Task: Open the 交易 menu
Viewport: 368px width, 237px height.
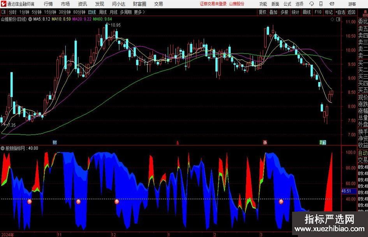Action: [158, 4]
